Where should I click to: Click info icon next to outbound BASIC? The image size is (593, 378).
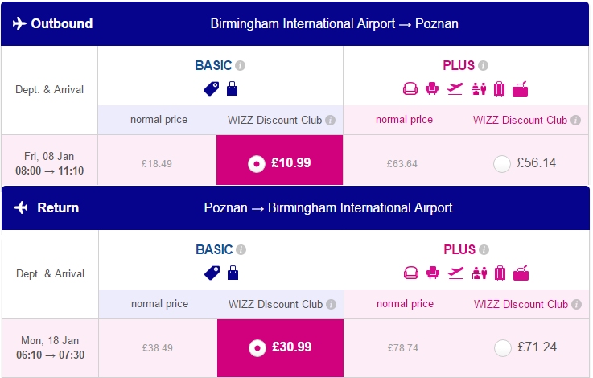pos(240,66)
